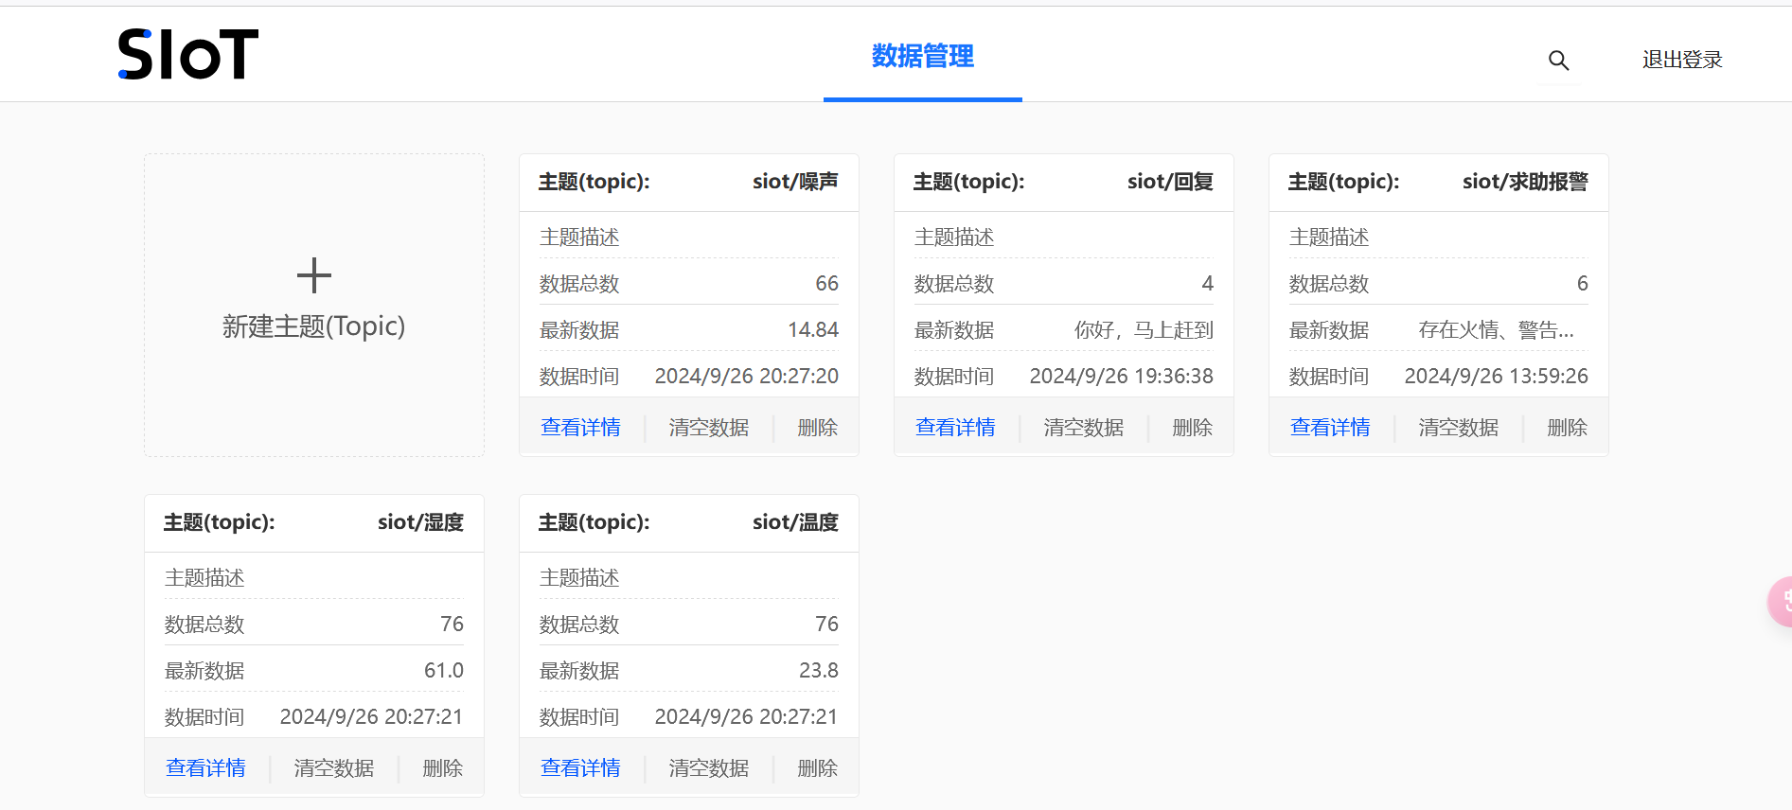Clear data for siot/湿度 topic
This screenshot has width=1792, height=810.
coord(334,768)
